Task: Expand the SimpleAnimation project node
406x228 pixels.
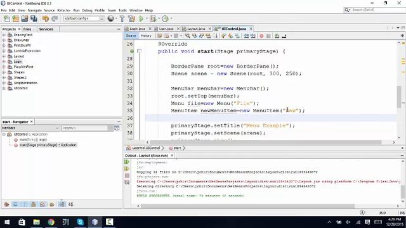Action: [x=4, y=83]
